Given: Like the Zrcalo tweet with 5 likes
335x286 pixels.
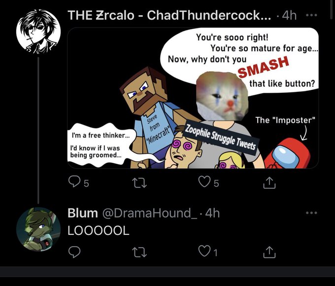Looking at the screenshot, I should [x=204, y=182].
